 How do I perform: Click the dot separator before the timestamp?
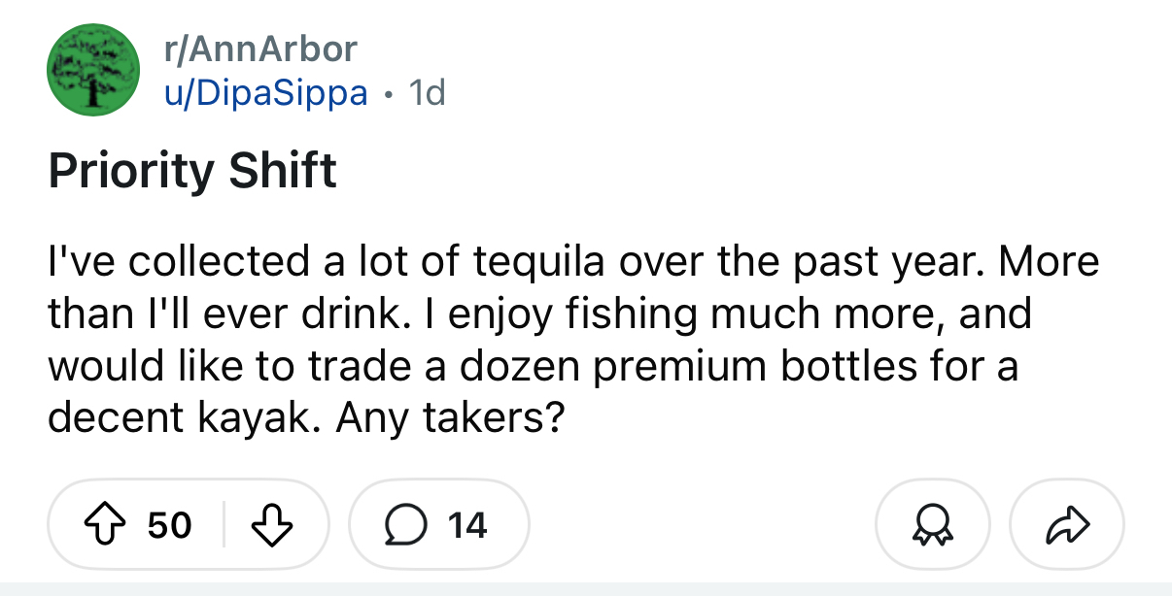coord(389,94)
